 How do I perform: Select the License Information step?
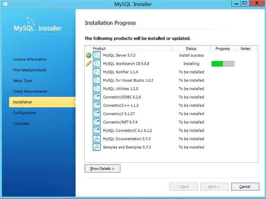pos(30,59)
